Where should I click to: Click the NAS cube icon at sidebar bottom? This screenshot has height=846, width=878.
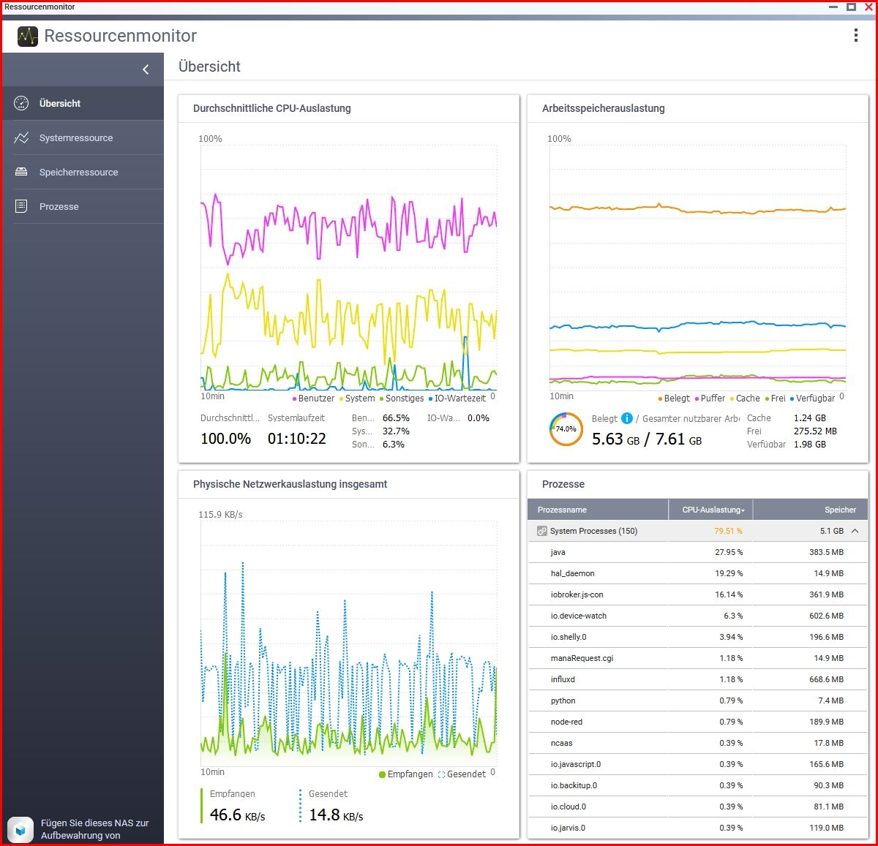pyautogui.click(x=21, y=830)
